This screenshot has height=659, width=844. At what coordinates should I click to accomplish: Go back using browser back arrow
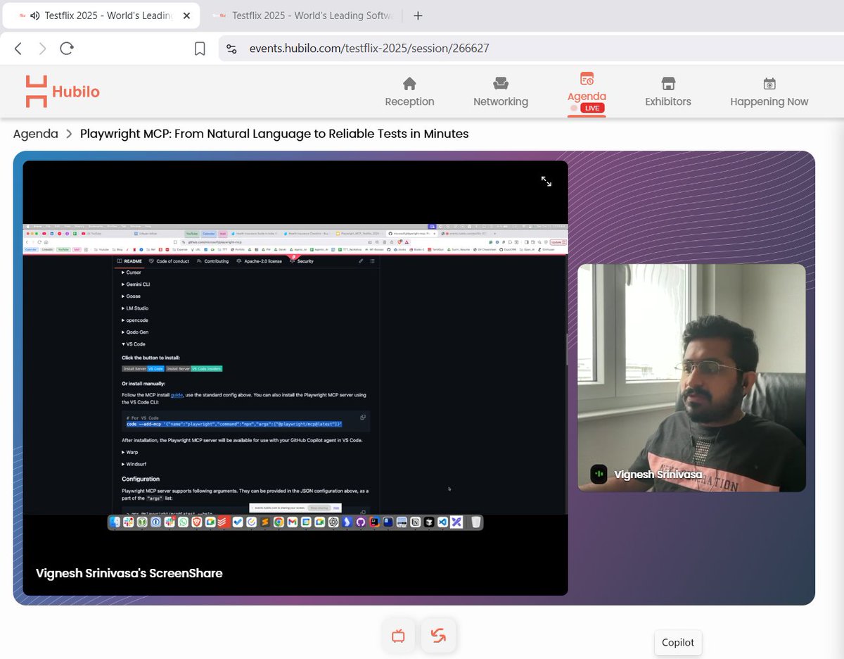point(19,49)
